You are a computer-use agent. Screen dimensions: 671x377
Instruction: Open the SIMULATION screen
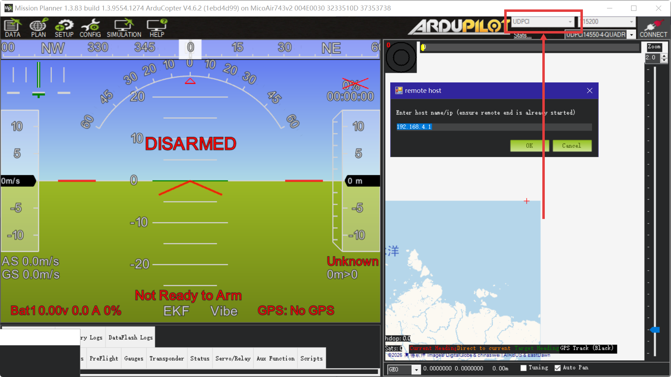(x=124, y=28)
